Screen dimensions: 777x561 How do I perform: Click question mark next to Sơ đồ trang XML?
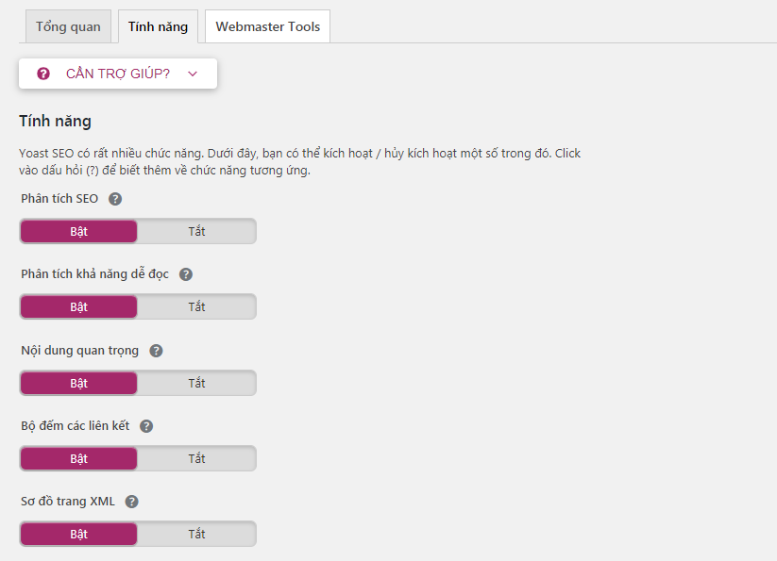coord(132,502)
